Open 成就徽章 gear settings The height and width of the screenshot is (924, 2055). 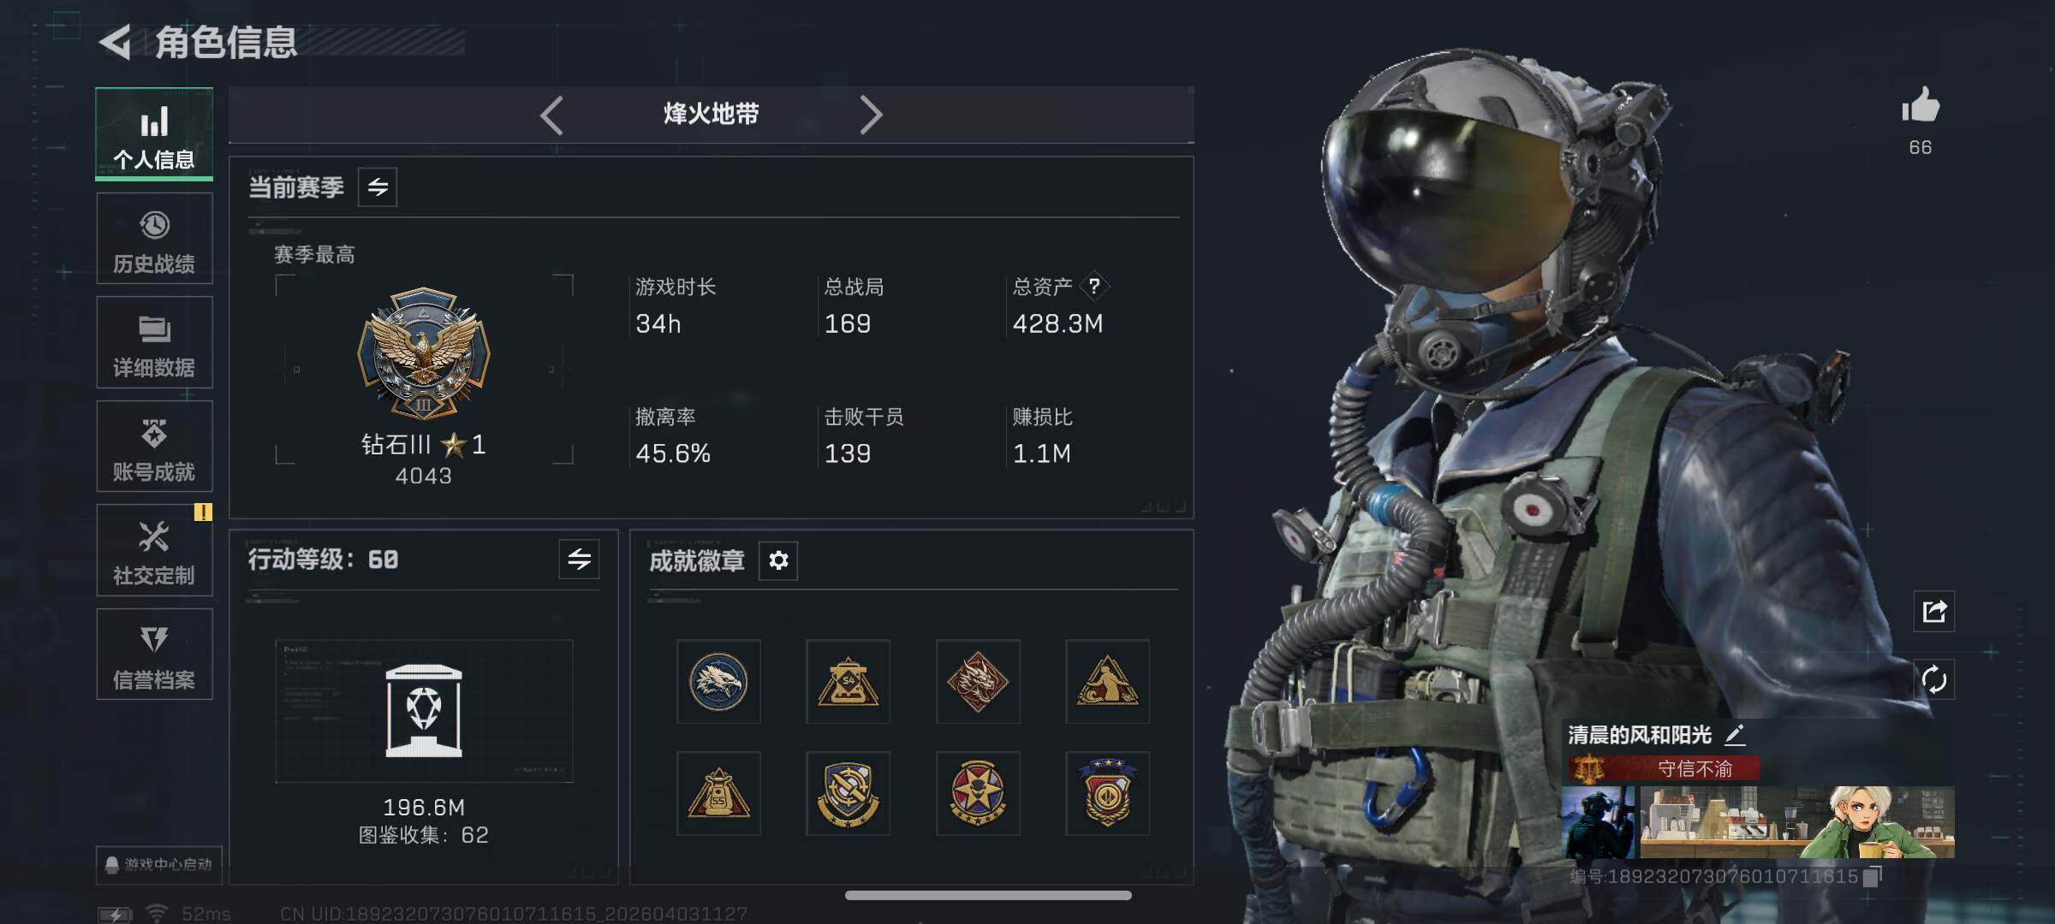pos(778,560)
